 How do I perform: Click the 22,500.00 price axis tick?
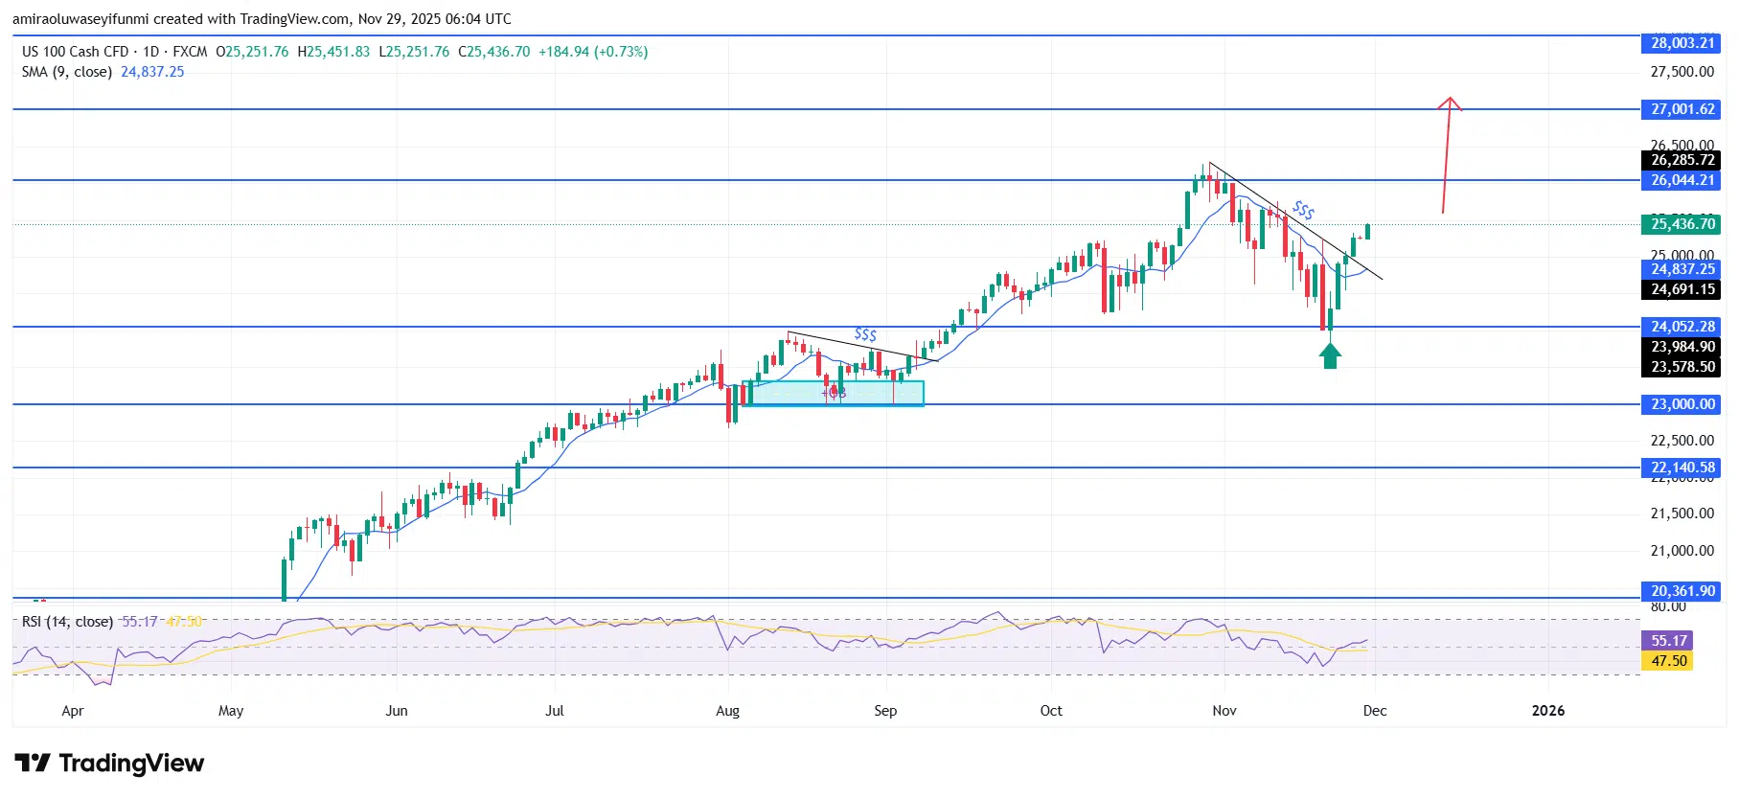click(1682, 441)
